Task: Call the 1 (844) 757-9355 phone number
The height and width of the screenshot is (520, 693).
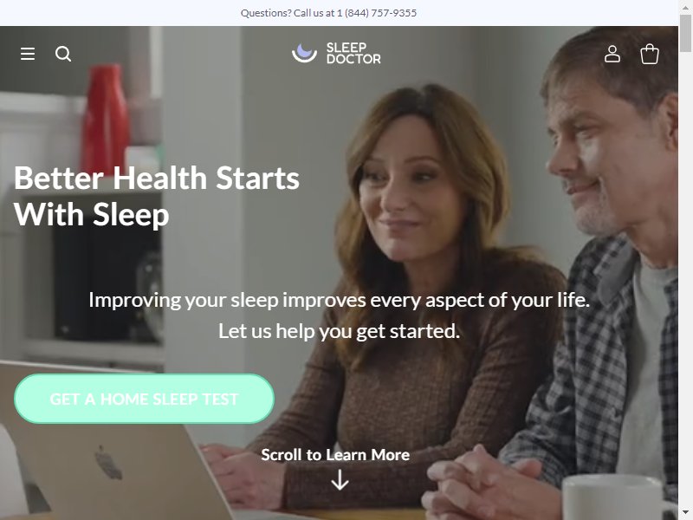Action: tap(377, 13)
